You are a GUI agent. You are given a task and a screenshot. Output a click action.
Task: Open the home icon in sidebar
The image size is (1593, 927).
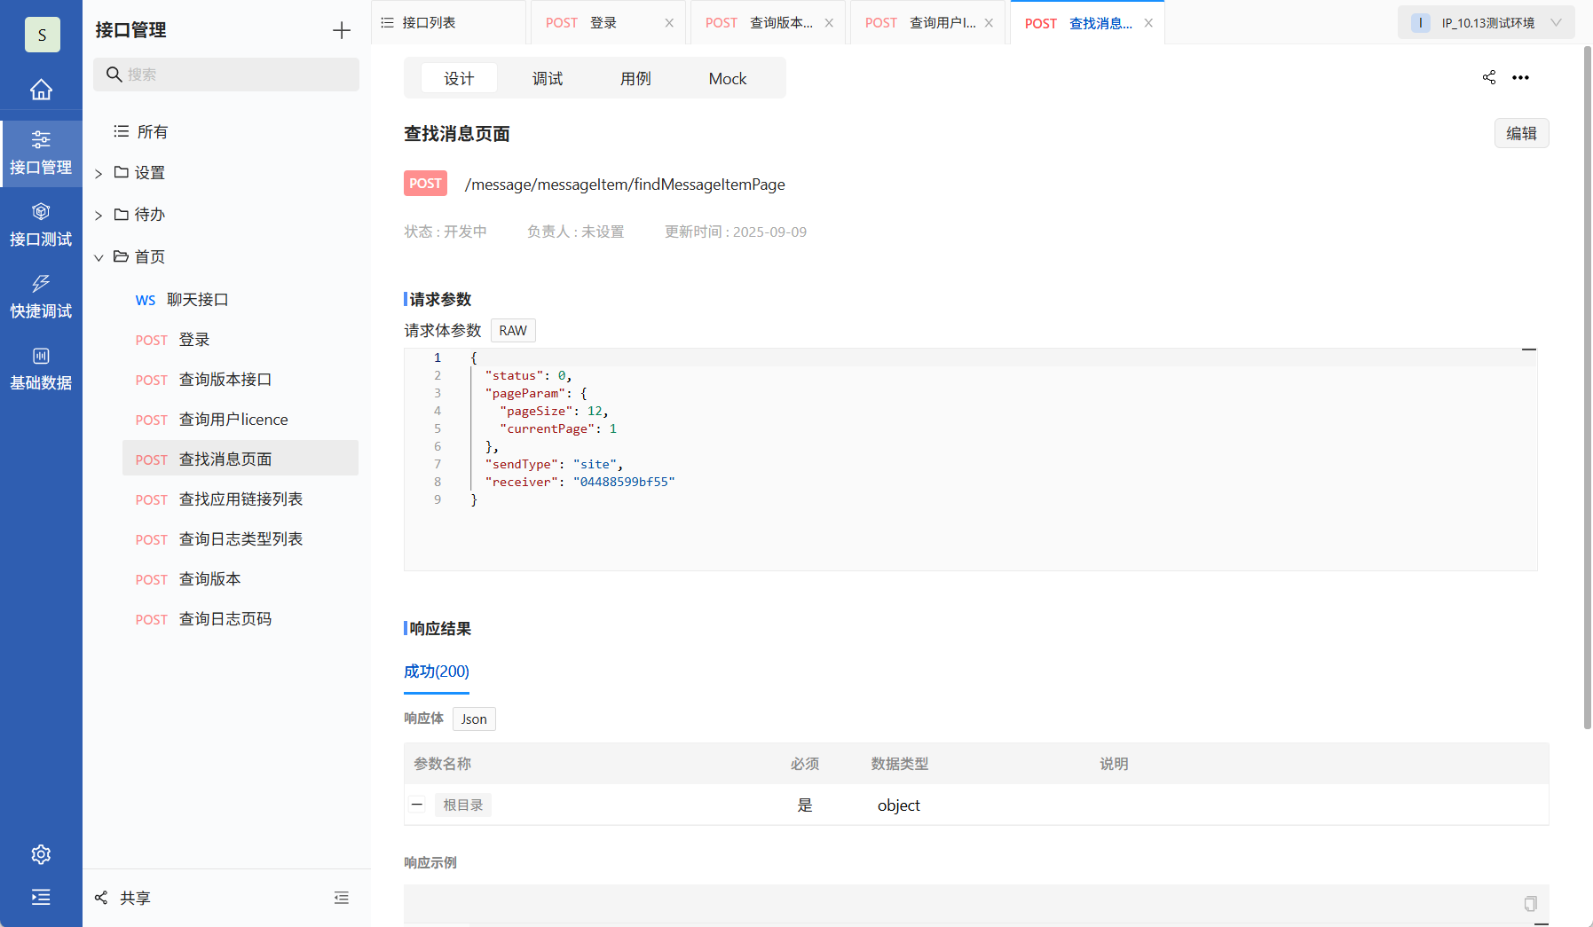point(41,90)
